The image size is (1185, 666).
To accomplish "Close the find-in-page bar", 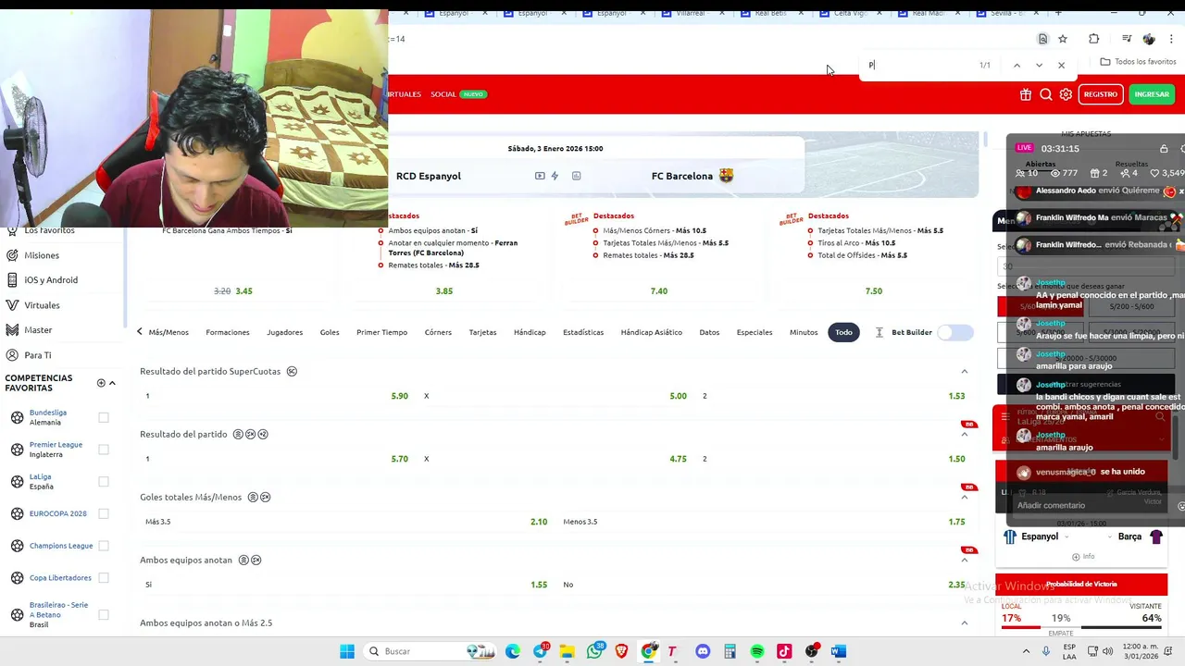I will click(1061, 65).
